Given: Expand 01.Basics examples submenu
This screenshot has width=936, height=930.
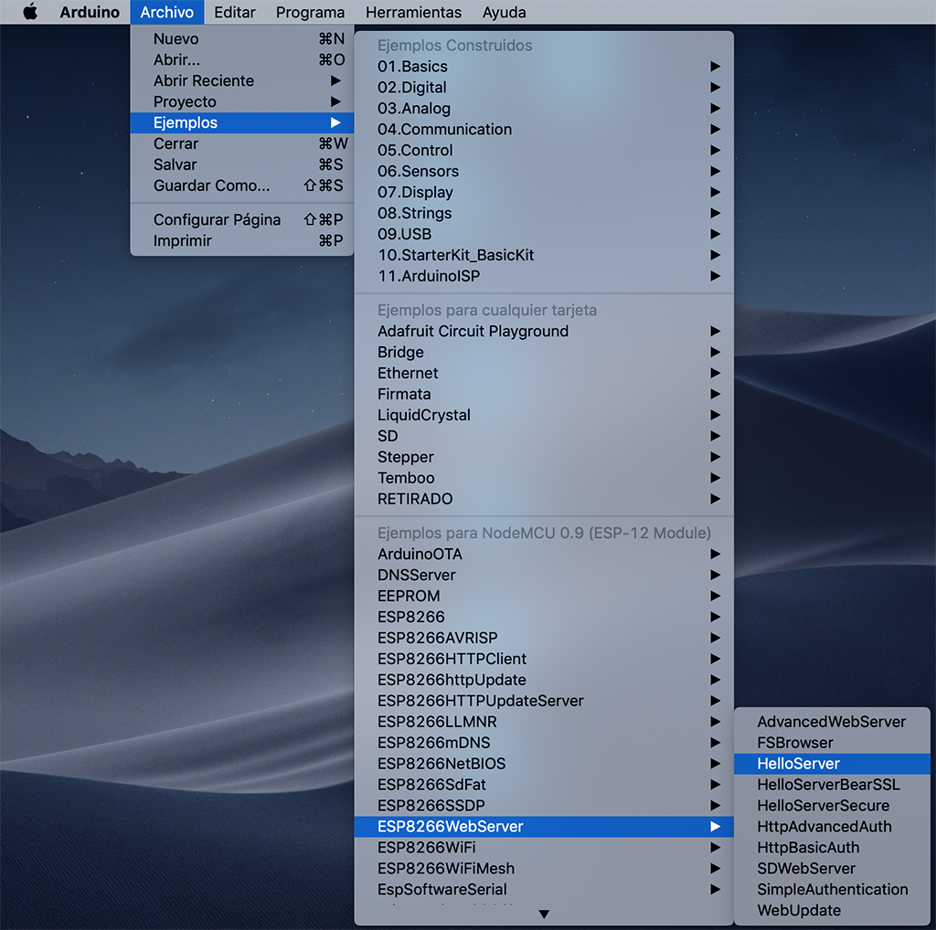Looking at the screenshot, I should tap(544, 66).
